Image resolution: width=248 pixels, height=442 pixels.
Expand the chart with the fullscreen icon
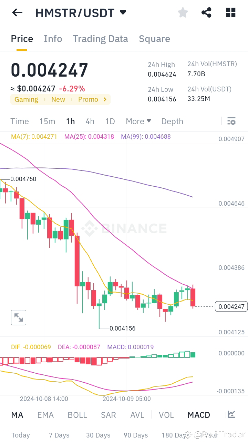[x=19, y=317]
